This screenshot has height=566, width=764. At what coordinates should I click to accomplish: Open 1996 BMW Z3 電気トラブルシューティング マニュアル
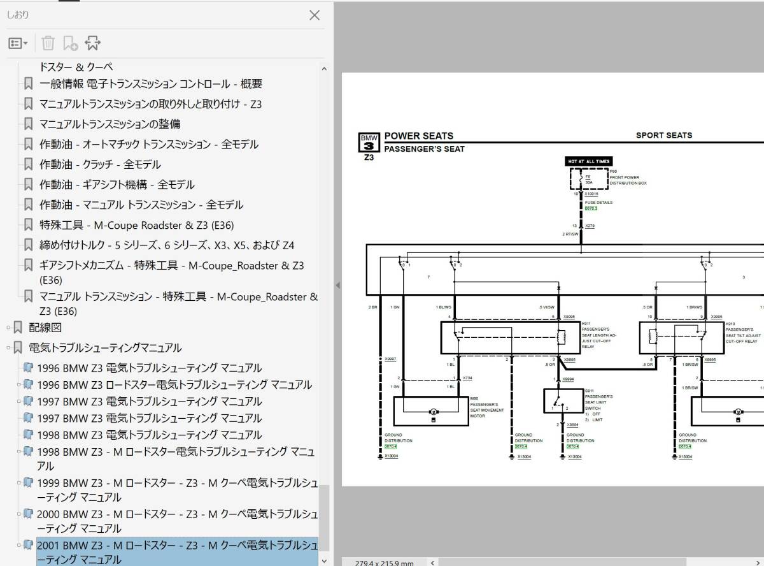149,368
